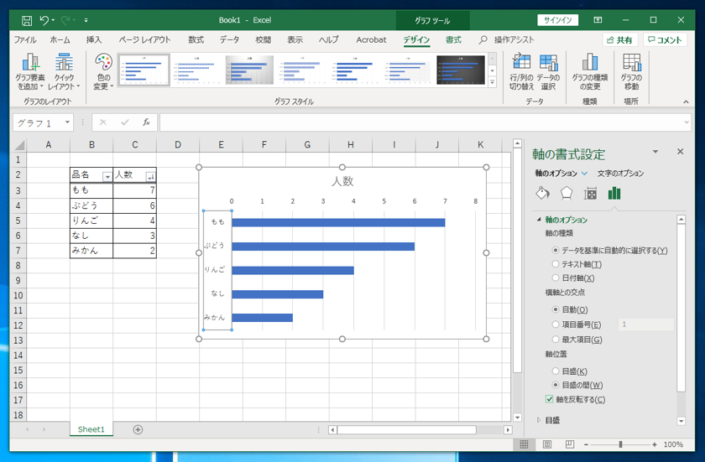Click the コメント button
705x462 pixels.
(x=665, y=40)
